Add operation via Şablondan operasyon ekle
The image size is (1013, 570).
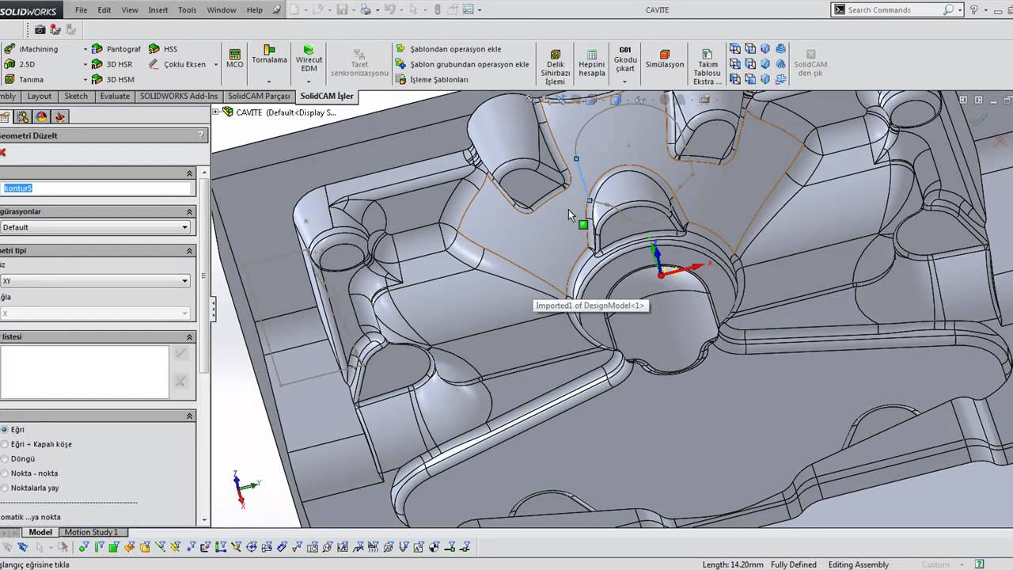point(448,49)
